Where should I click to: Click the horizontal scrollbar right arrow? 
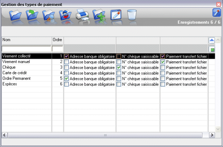click(x=212, y=135)
